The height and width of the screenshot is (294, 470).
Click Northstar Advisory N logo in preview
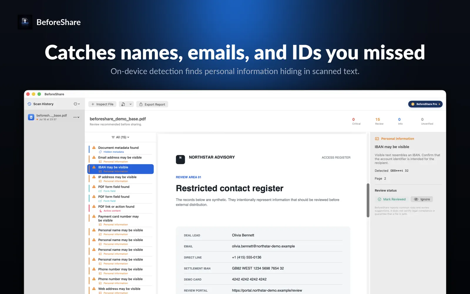point(180,159)
